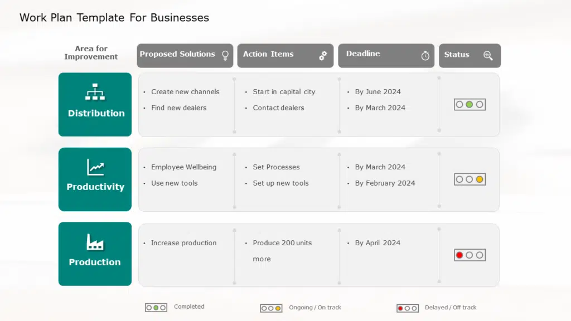Click the magnifier icon on the Status header
Viewport: 571px width, 321px height.
(488, 56)
